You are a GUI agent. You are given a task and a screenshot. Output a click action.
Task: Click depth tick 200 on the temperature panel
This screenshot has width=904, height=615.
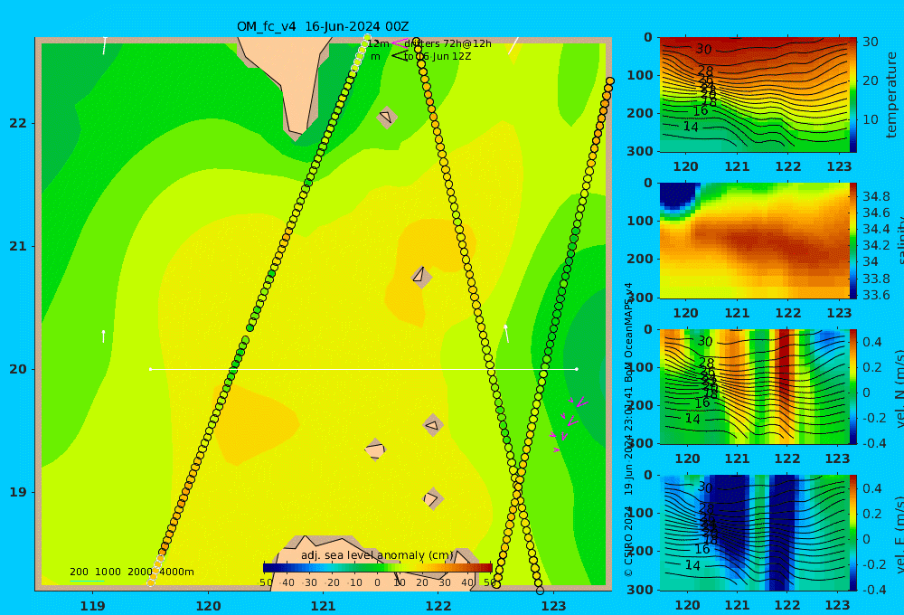point(640,113)
